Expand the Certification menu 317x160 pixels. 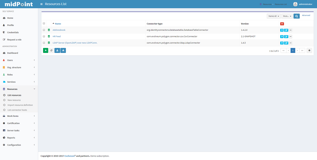[19, 123]
